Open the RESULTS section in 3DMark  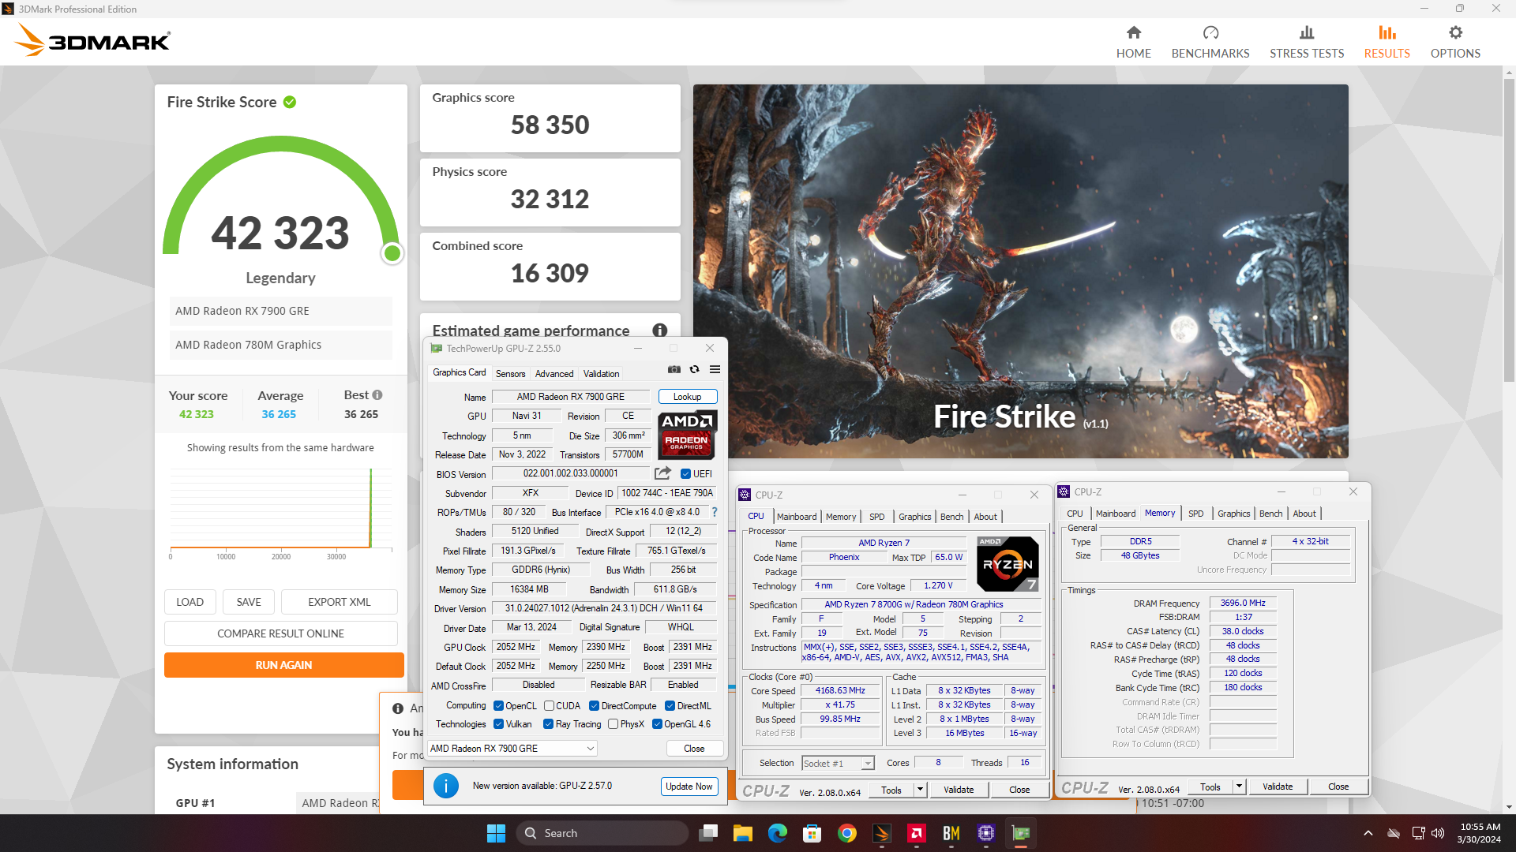click(x=1387, y=42)
